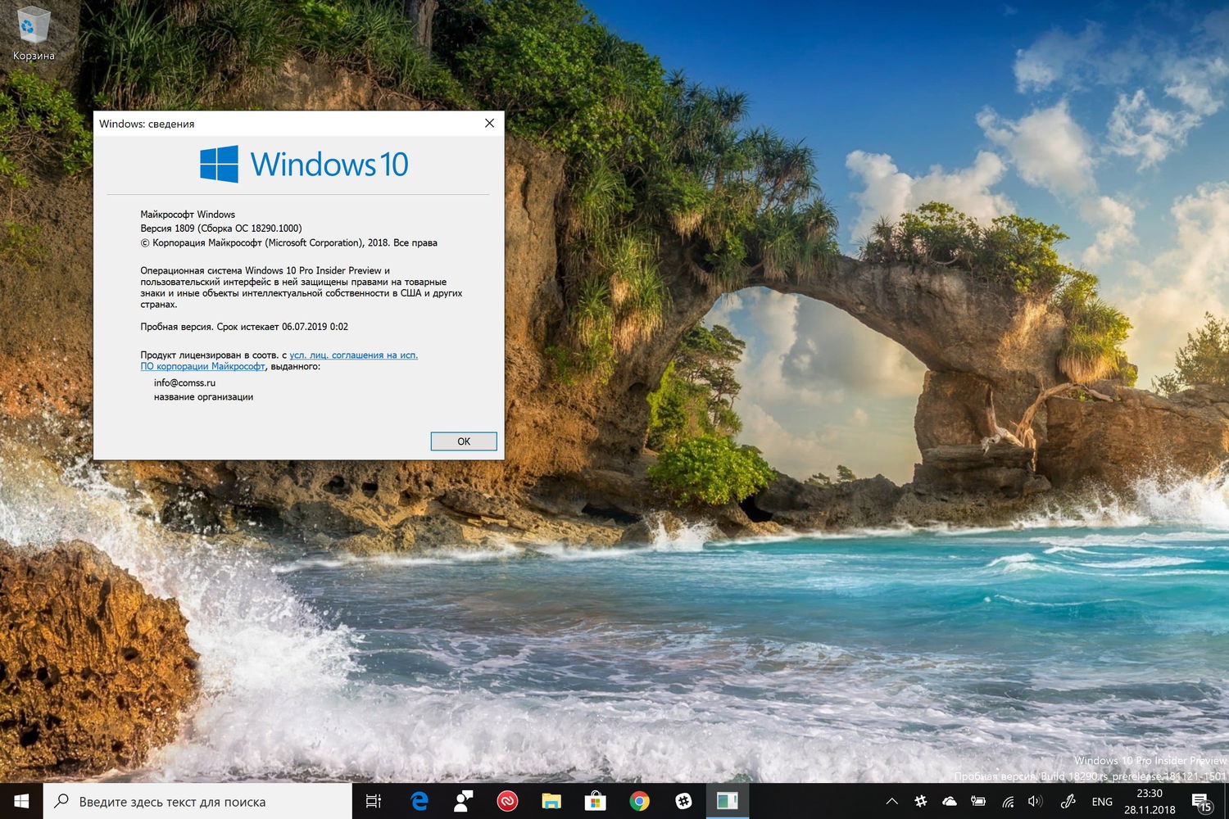Mute sound via the speaker icon
This screenshot has height=819, width=1229.
point(1035,803)
